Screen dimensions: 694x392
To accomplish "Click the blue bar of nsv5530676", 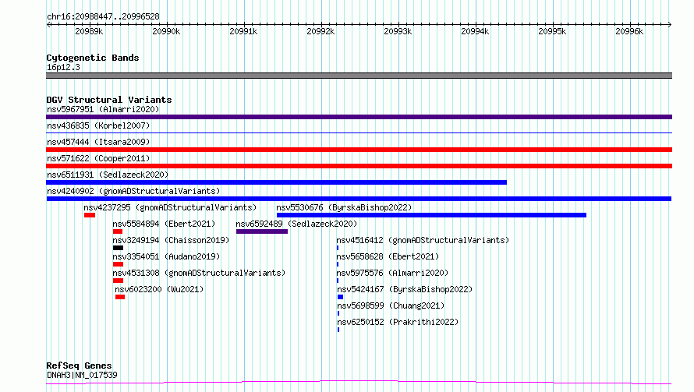I will point(431,215).
